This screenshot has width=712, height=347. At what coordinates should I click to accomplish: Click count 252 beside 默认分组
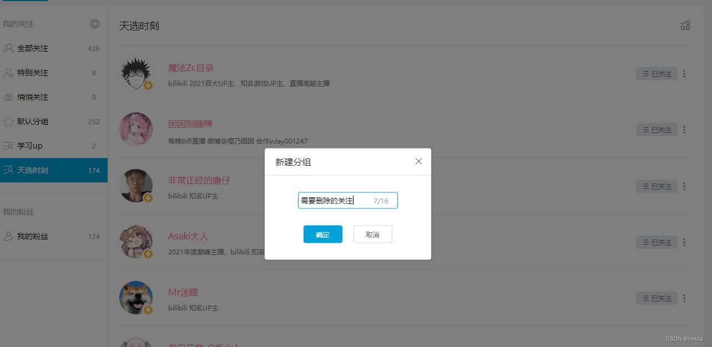94,122
